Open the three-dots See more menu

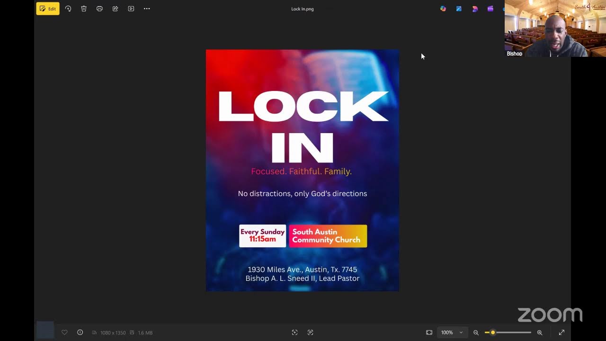[147, 9]
